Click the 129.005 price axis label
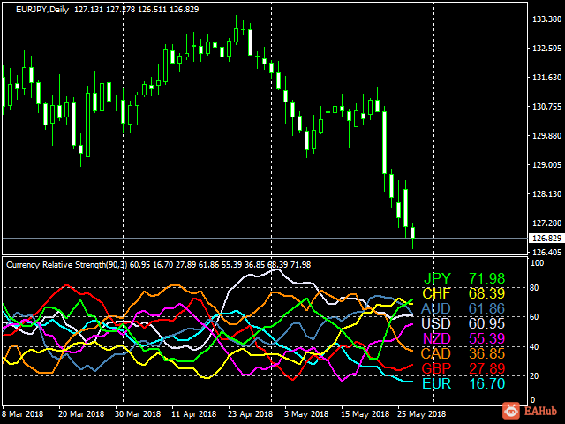The image size is (565, 424). [546, 165]
